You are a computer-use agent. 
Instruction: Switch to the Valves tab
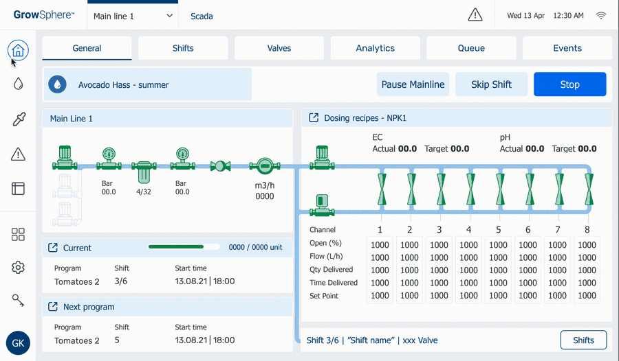coord(279,48)
